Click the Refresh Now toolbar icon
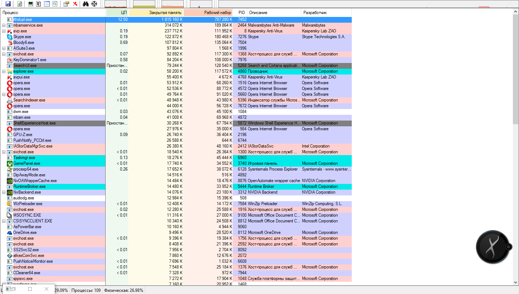Viewport: 519px width, 294px height. tap(19, 4)
